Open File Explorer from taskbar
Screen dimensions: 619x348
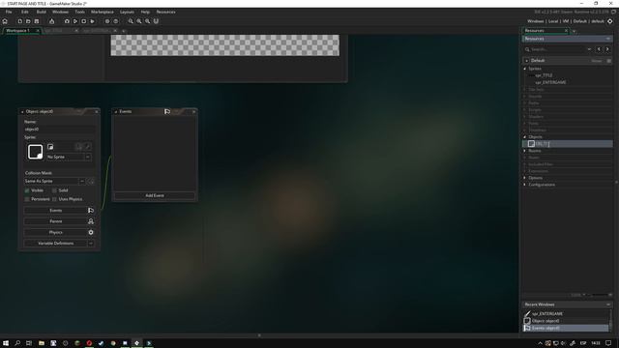coord(42,343)
